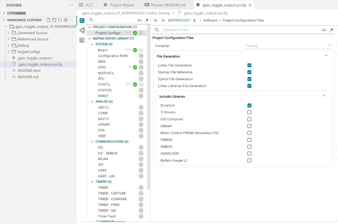338x224 pixels.
Task: Collapse the SYSTEM (9) group
Action: pyautogui.click(x=92, y=44)
